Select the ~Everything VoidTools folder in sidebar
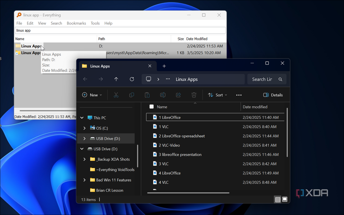The height and width of the screenshot is (215, 344). click(x=112, y=170)
